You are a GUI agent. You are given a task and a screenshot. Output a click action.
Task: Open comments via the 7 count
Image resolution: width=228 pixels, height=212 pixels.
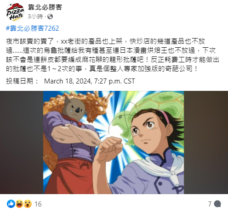pyautogui.click(x=210, y=204)
